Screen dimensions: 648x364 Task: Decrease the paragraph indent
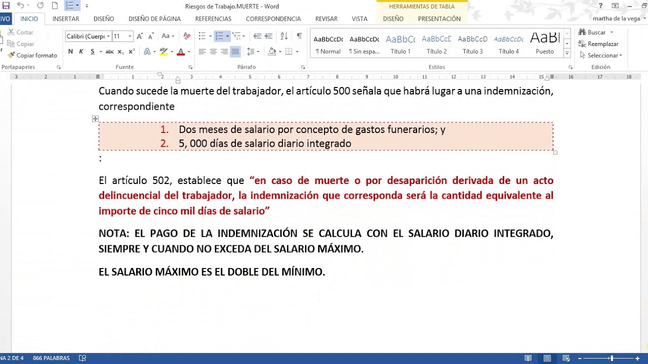(x=257, y=36)
